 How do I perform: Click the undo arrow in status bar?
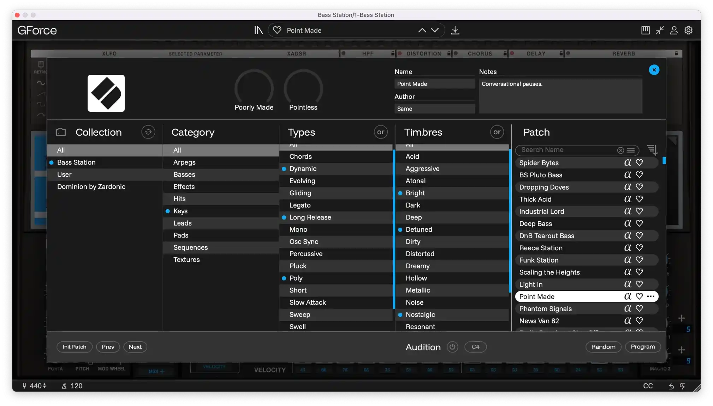coord(671,386)
